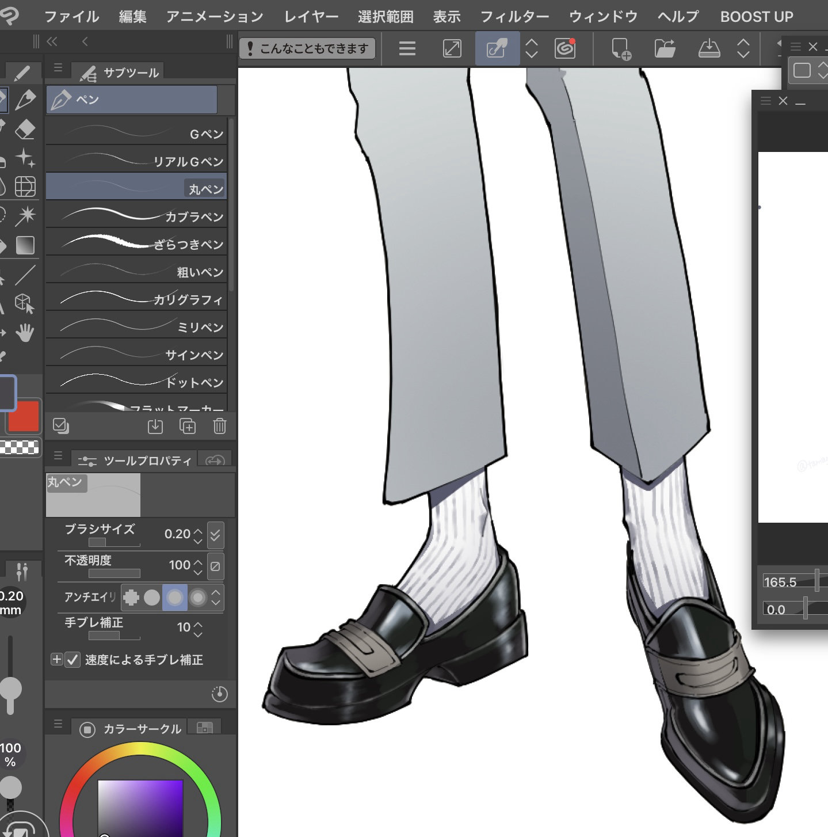Image resolution: width=828 pixels, height=837 pixels.
Task: Select the Figure line tool
Action: coord(25,275)
